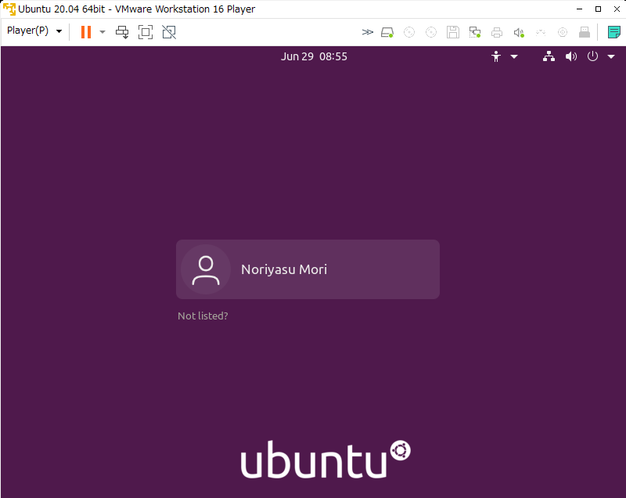Toggle VMware Unity mode icon

tap(169, 32)
